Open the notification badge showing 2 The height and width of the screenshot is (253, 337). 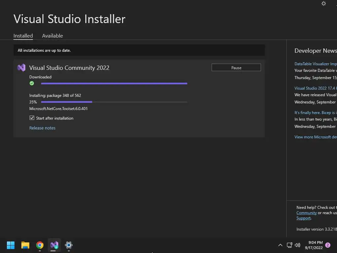click(x=328, y=245)
